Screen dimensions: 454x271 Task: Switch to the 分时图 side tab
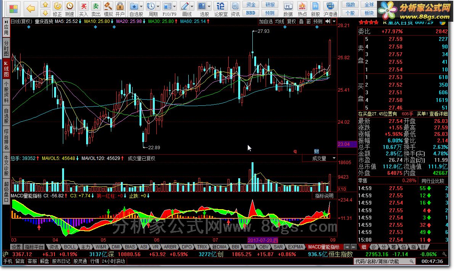coord(6,48)
